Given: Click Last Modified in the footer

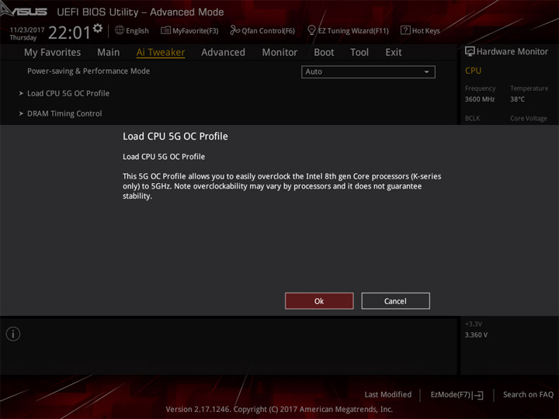Looking at the screenshot, I should click(x=388, y=394).
